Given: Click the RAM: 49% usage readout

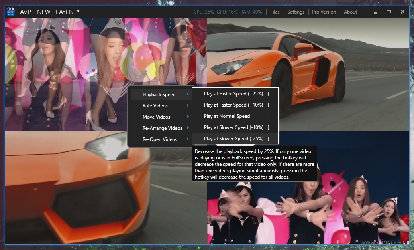Looking at the screenshot, I should click(x=251, y=12).
